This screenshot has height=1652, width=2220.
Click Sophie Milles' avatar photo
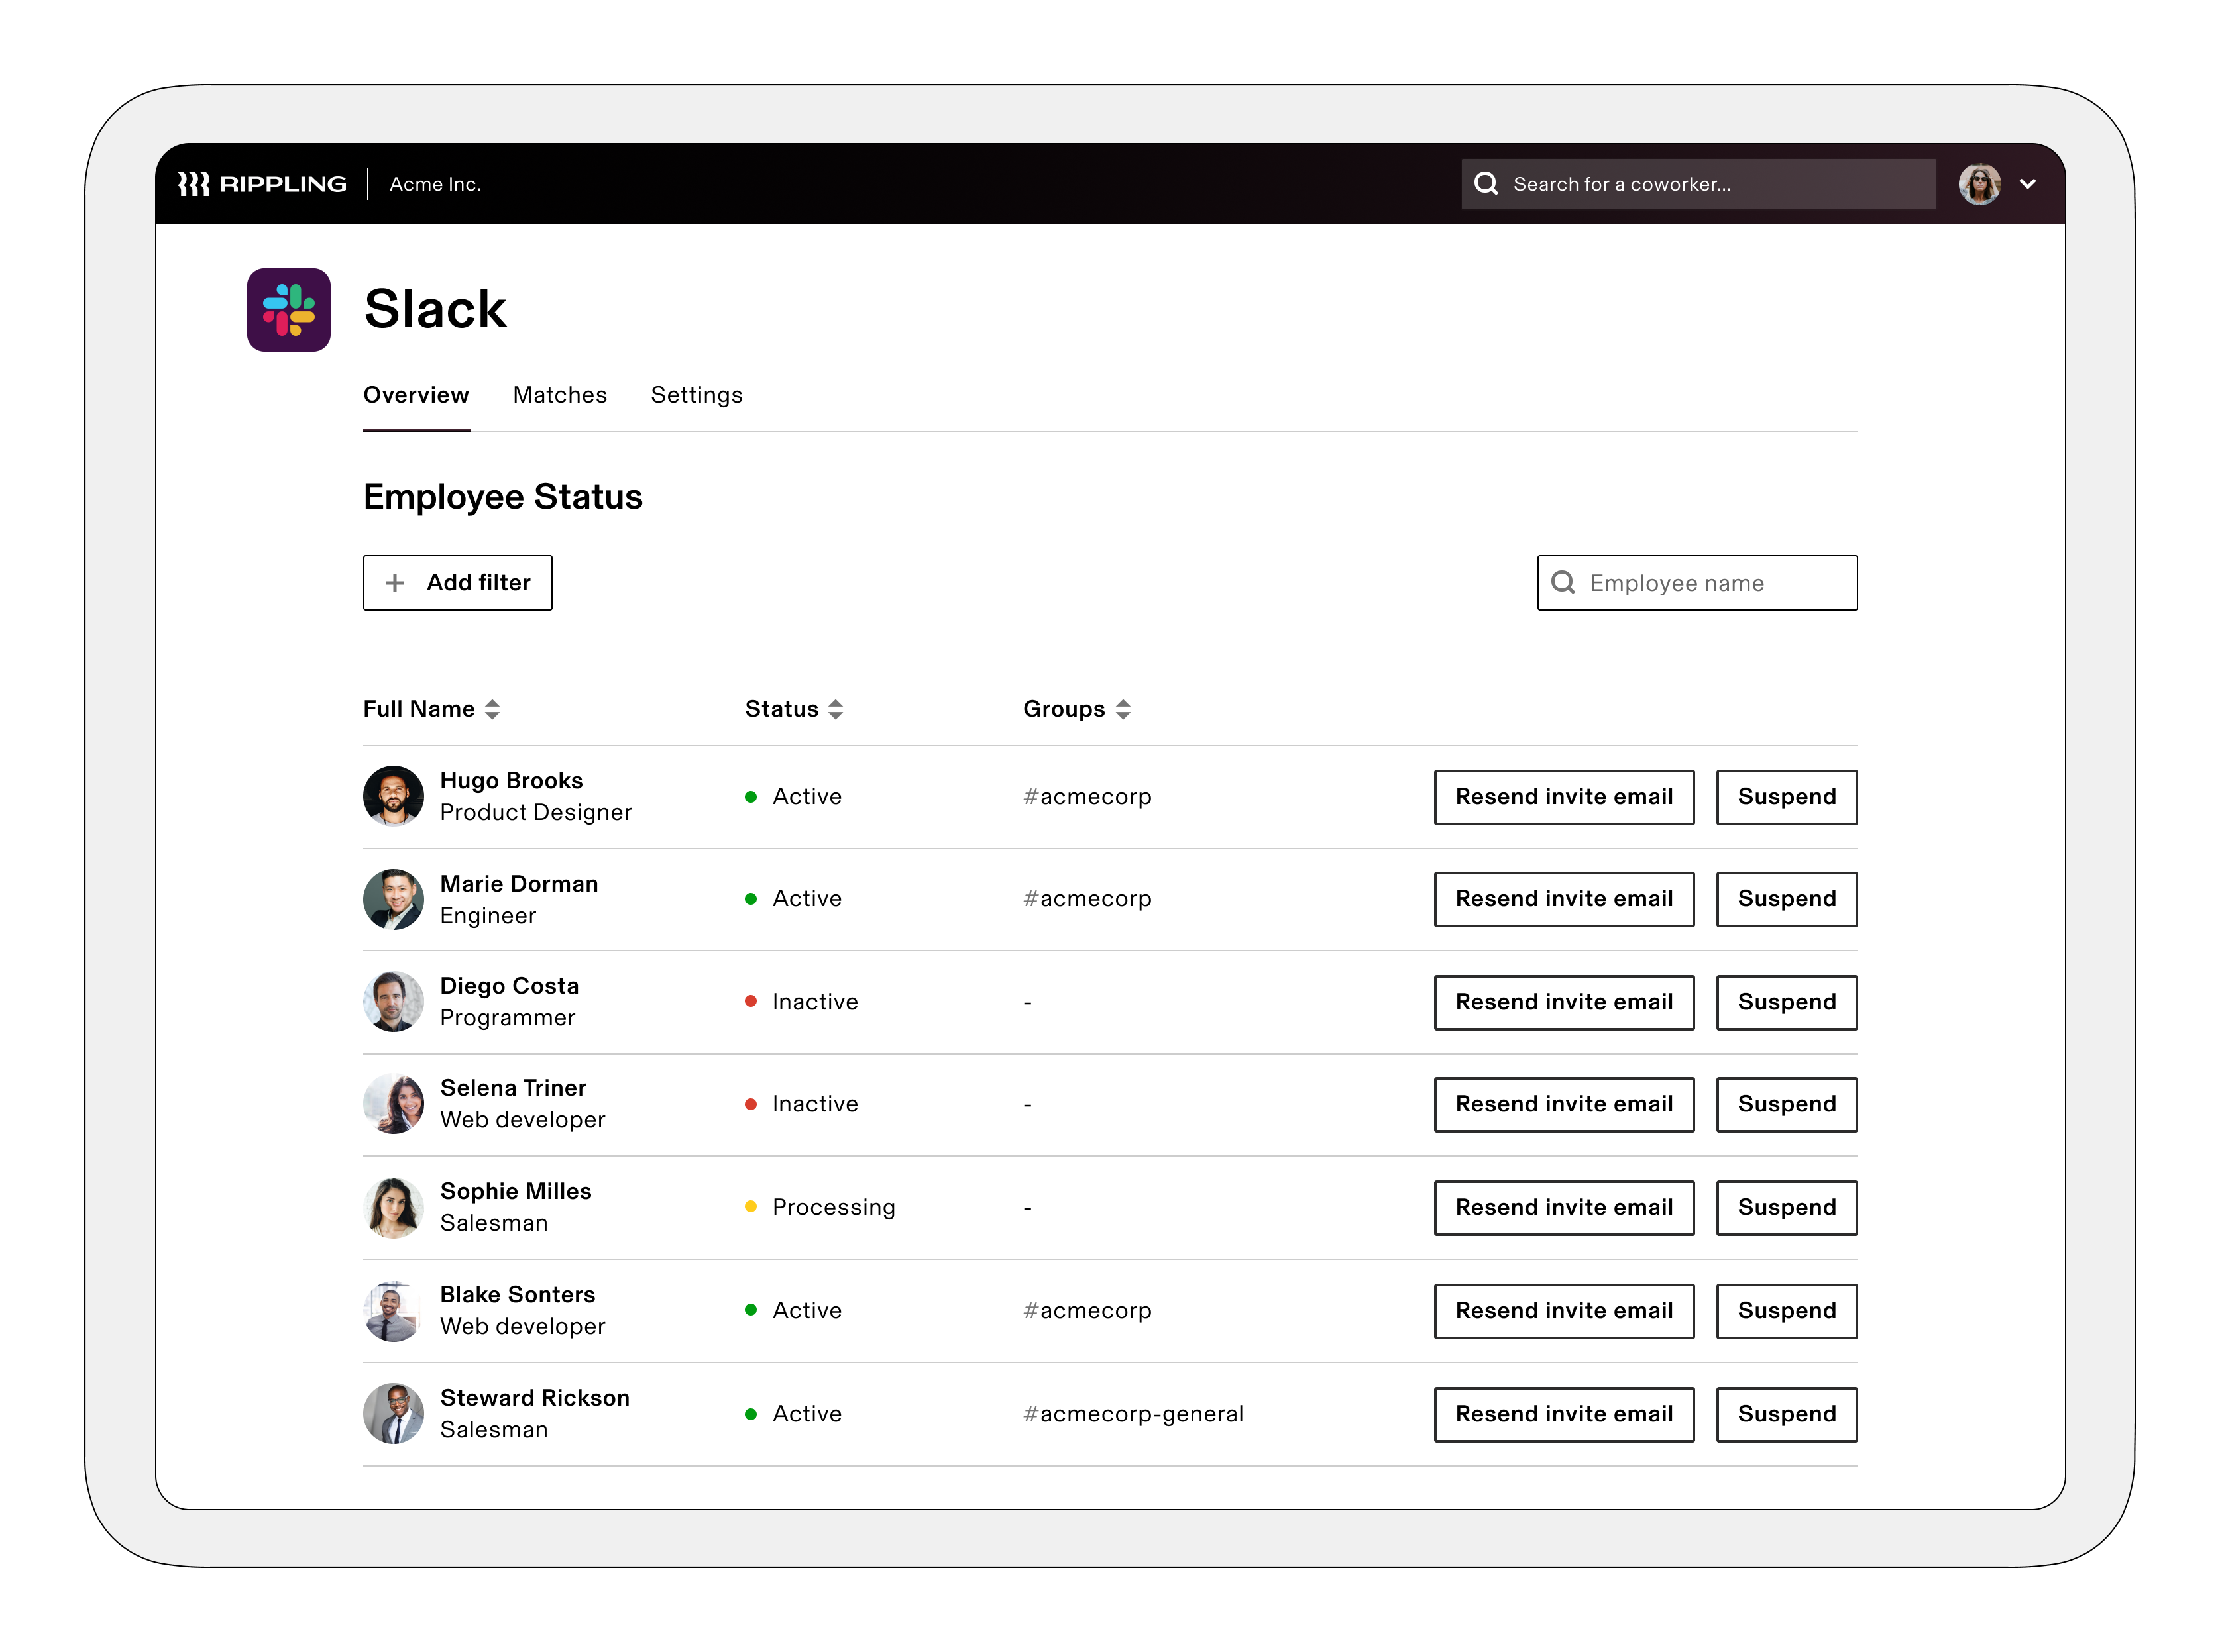point(393,1207)
